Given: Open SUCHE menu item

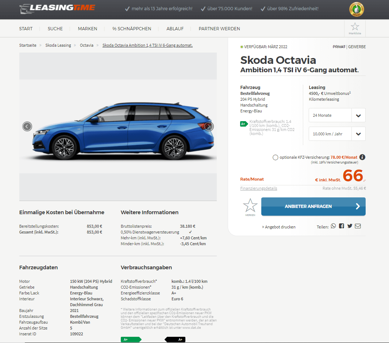Looking at the screenshot, I should [x=55, y=29].
